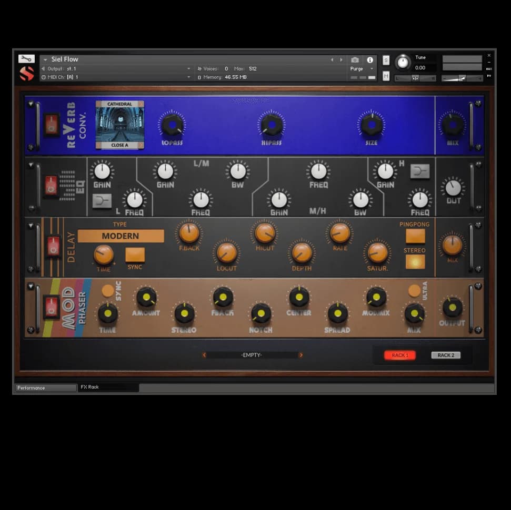Toggle the EQ low band shelf icon
Image resolution: width=511 pixels, height=510 pixels.
coord(102,200)
